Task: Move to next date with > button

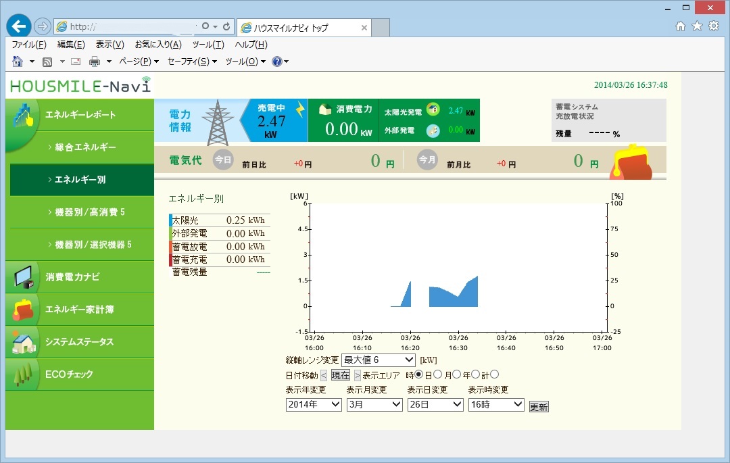Action: pyautogui.click(x=357, y=375)
